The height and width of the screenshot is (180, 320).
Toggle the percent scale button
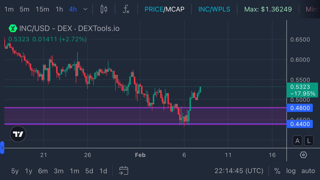(x=277, y=171)
